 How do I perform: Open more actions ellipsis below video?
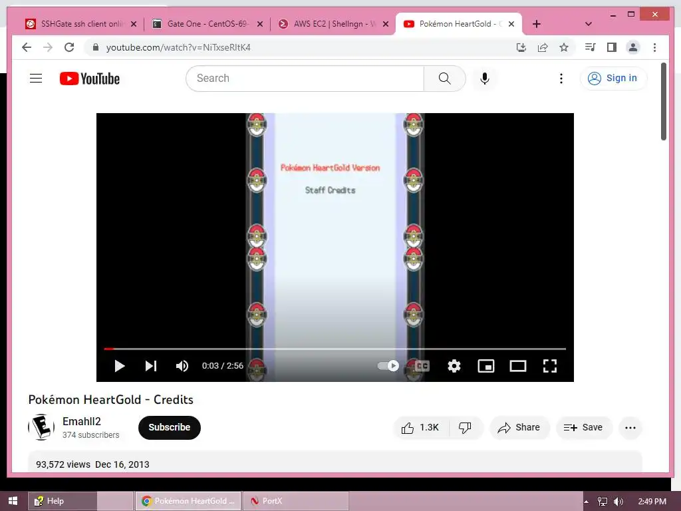pyautogui.click(x=630, y=428)
